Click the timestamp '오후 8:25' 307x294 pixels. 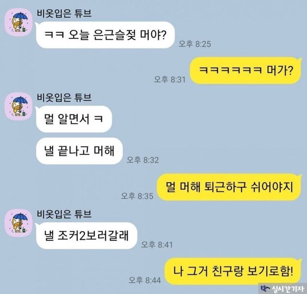coord(195,44)
